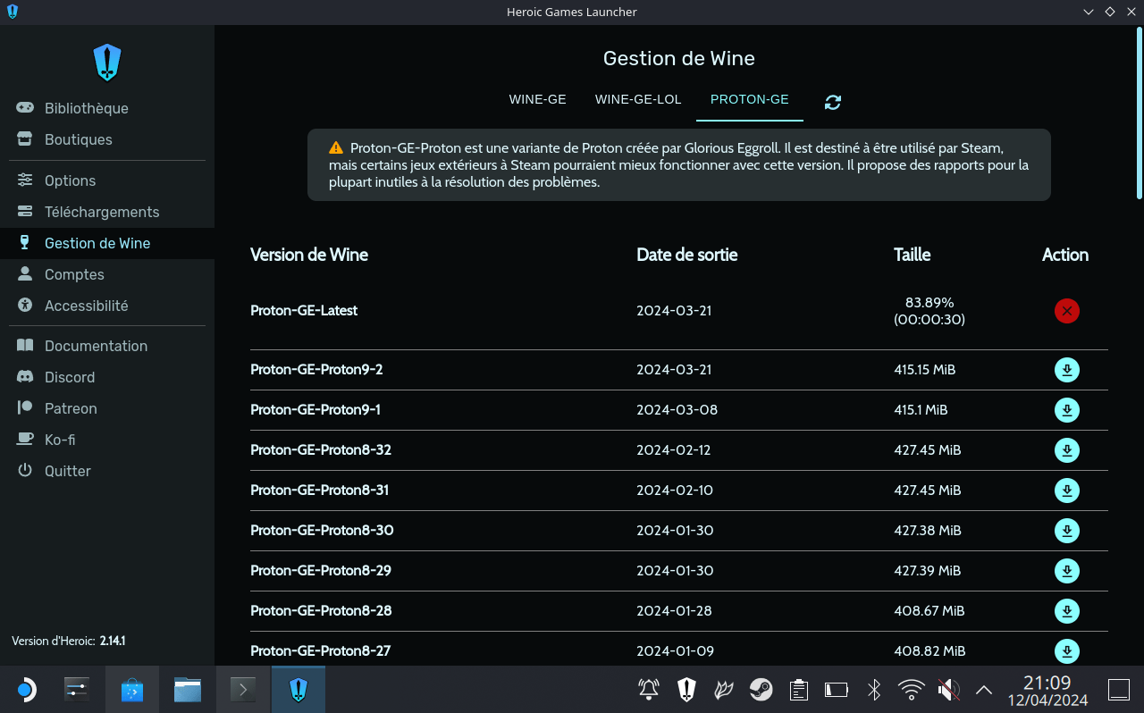This screenshot has height=713, width=1144.
Task: Click the 2024-01-28 release date
Action: (675, 611)
